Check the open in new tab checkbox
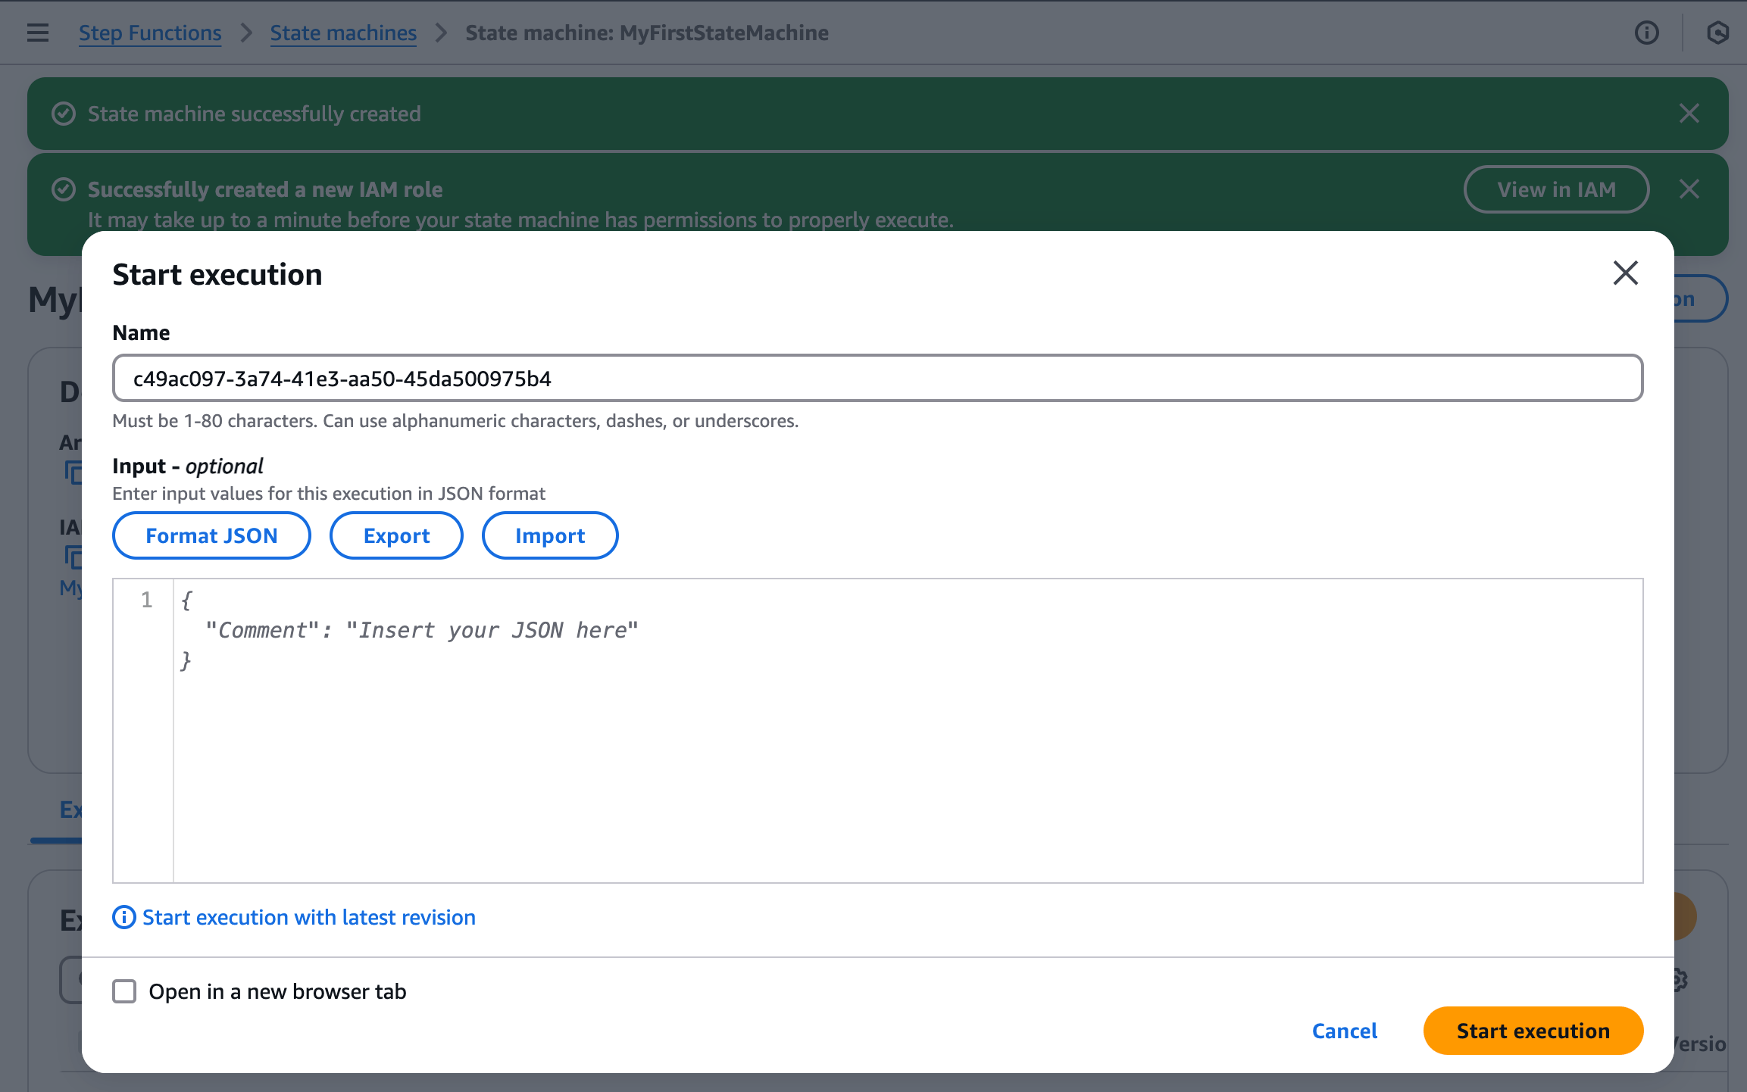Screen dimensions: 1747x1092 coord(124,991)
